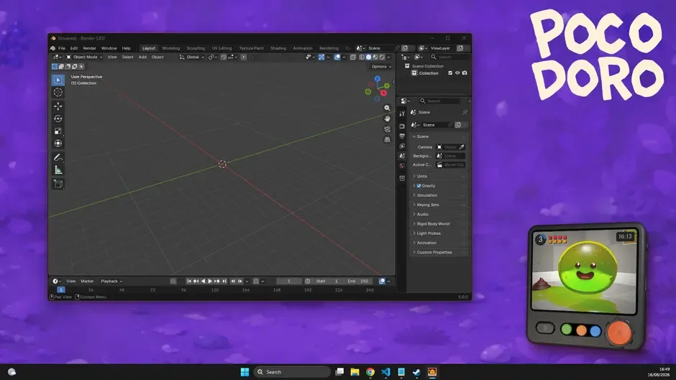Expand the Rigid Body World panel

(x=439, y=223)
